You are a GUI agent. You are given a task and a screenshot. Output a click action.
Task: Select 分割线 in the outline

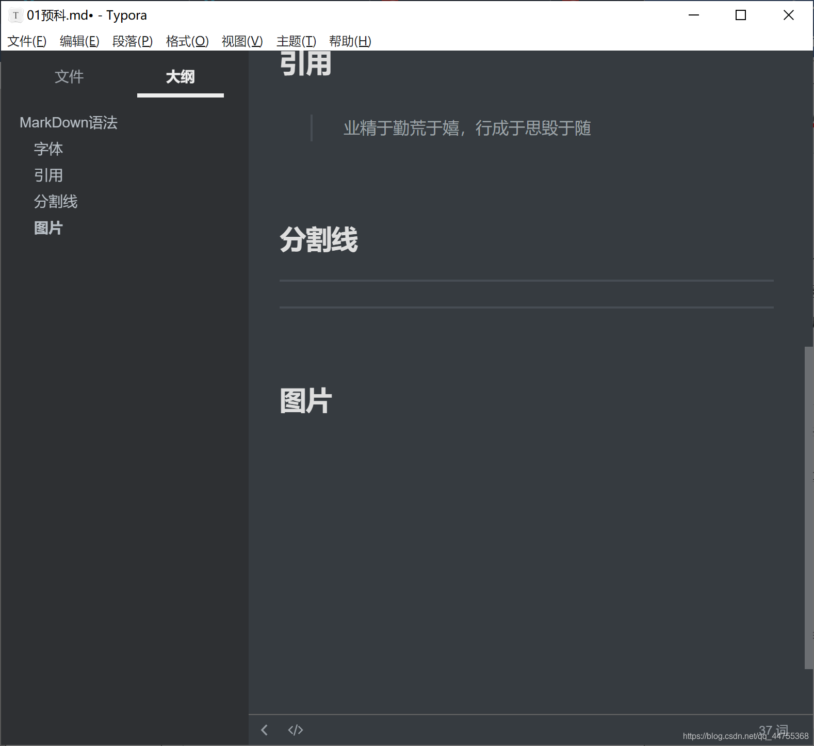[56, 202]
